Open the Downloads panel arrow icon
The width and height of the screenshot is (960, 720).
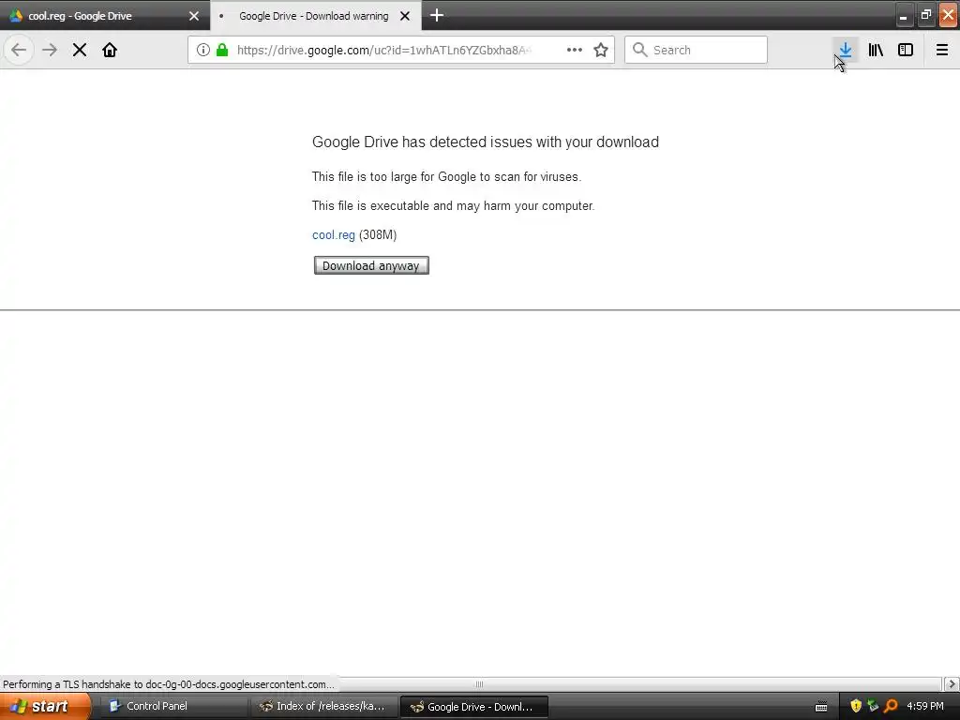tap(846, 50)
